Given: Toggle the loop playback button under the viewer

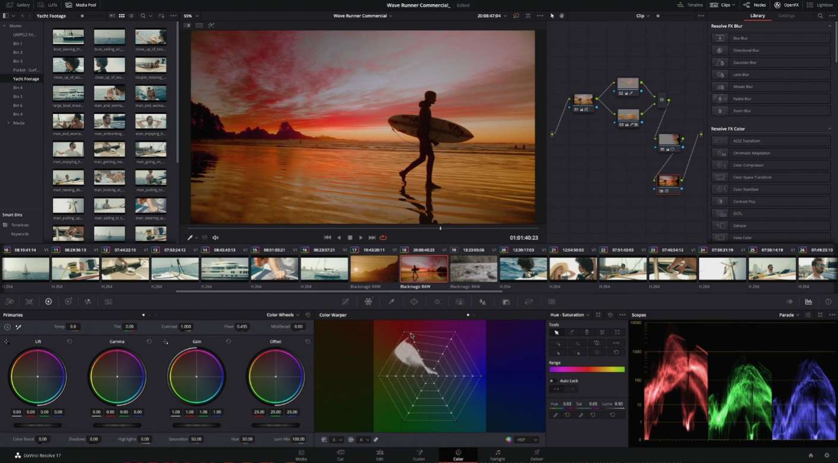Looking at the screenshot, I should [x=384, y=237].
